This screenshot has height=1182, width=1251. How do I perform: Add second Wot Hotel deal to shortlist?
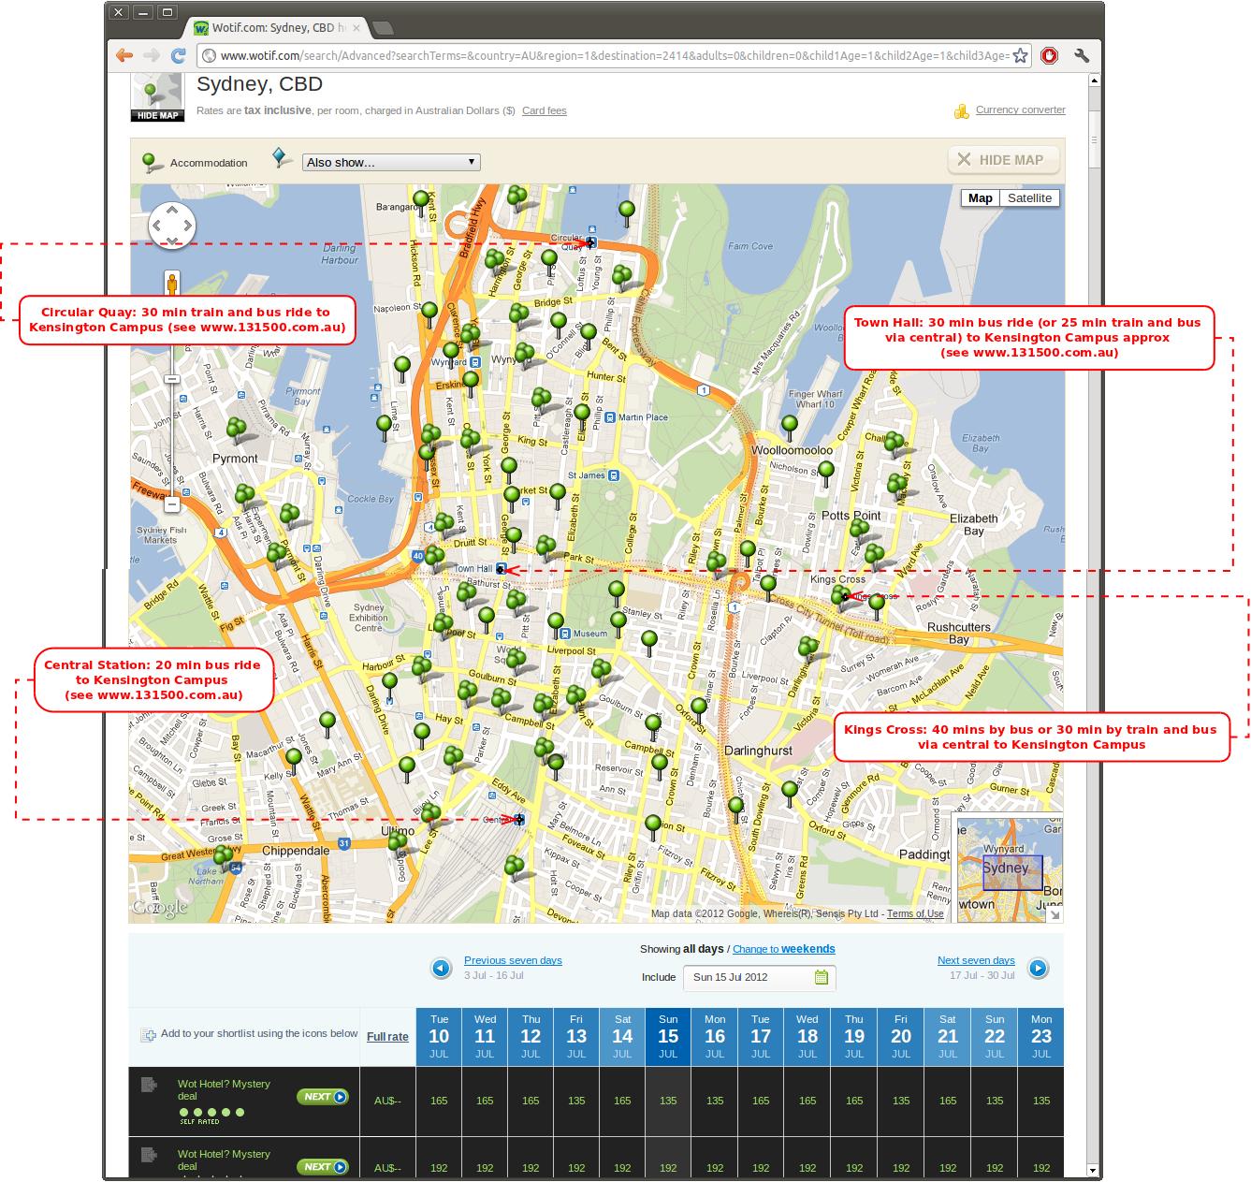[149, 1155]
